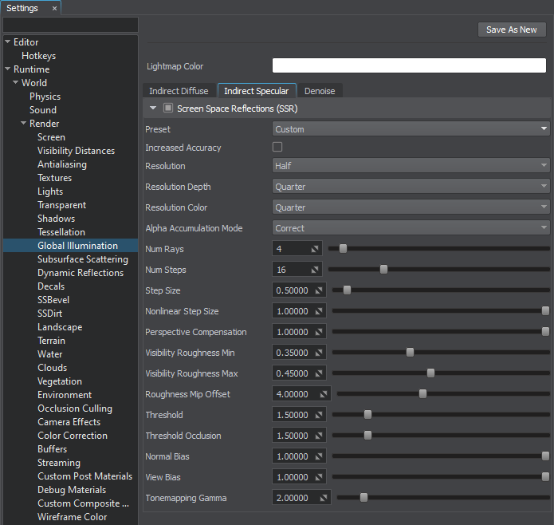Viewport: 554px width, 525px height.
Task: Click the Settings tab title
Action: [x=22, y=8]
